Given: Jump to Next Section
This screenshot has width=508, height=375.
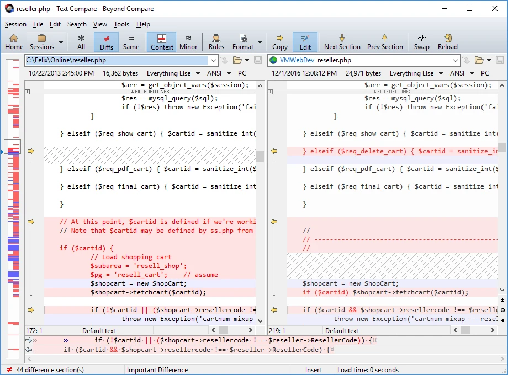Looking at the screenshot, I should (x=342, y=42).
